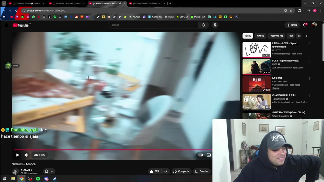This screenshot has width=324, height=182.
Task: Open YouTube notifications bell
Action: point(305,25)
